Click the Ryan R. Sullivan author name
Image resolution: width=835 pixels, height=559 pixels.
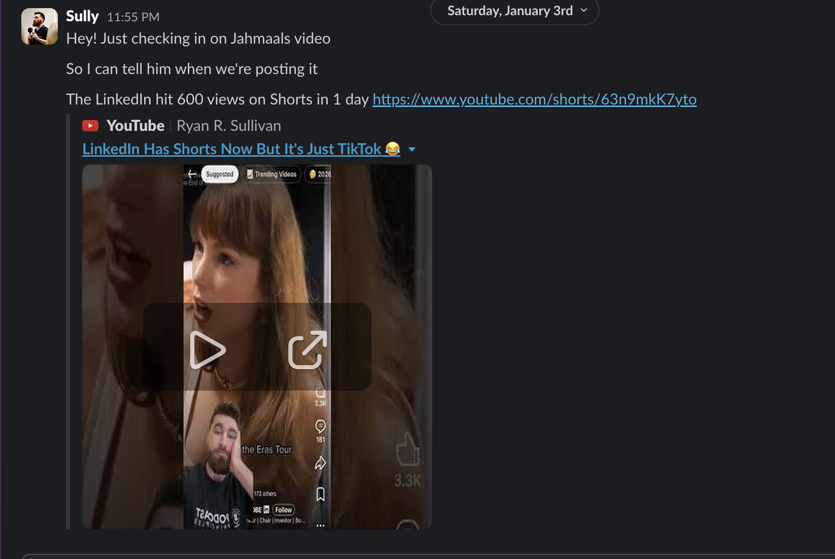tap(228, 126)
